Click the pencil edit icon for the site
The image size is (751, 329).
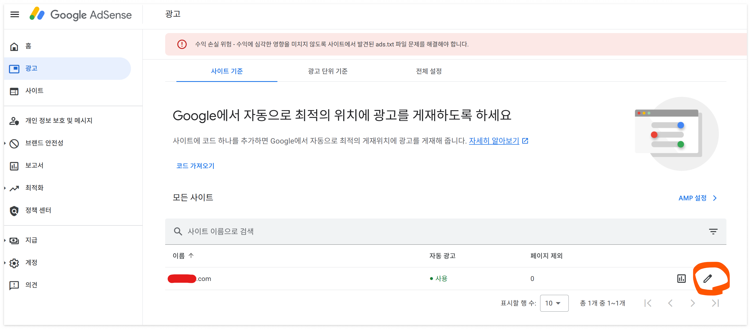coord(707,279)
